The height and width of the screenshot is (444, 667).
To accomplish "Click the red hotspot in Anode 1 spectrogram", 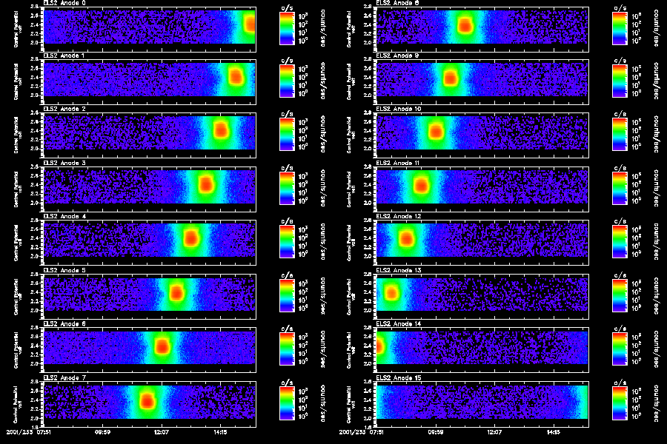I will coord(236,77).
